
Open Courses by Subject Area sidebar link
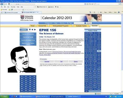coord(28,40)
